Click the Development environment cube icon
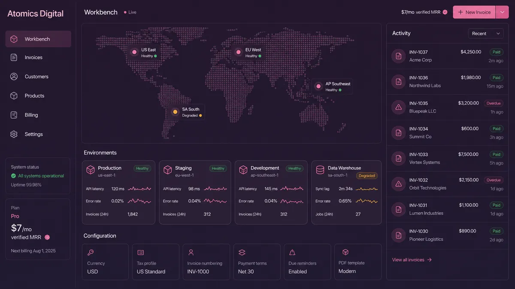Screen dimensions: 515x289 (243, 170)
